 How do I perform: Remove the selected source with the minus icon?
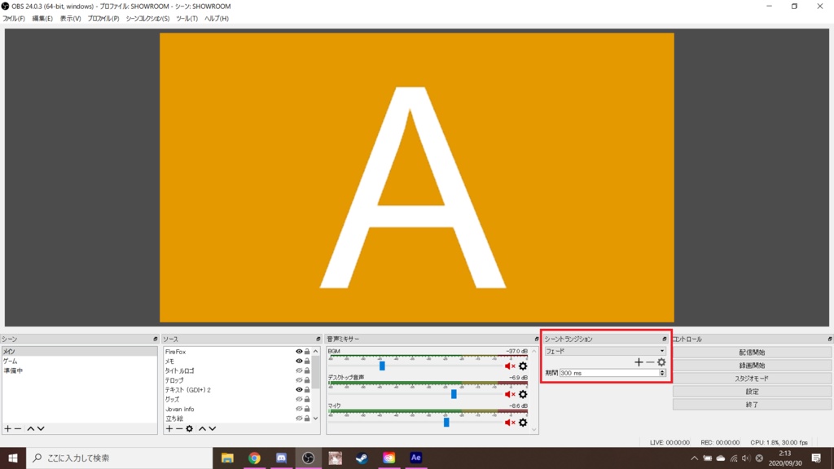pyautogui.click(x=179, y=428)
